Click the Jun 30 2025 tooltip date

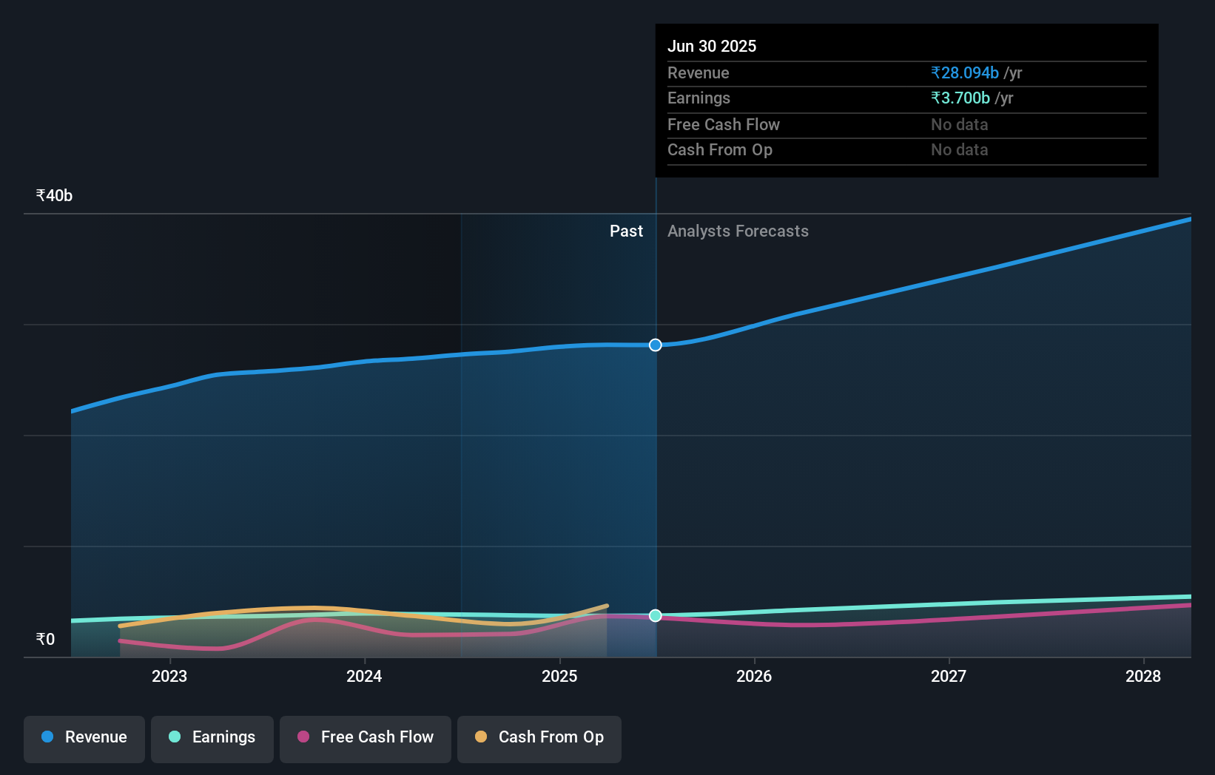click(x=712, y=46)
